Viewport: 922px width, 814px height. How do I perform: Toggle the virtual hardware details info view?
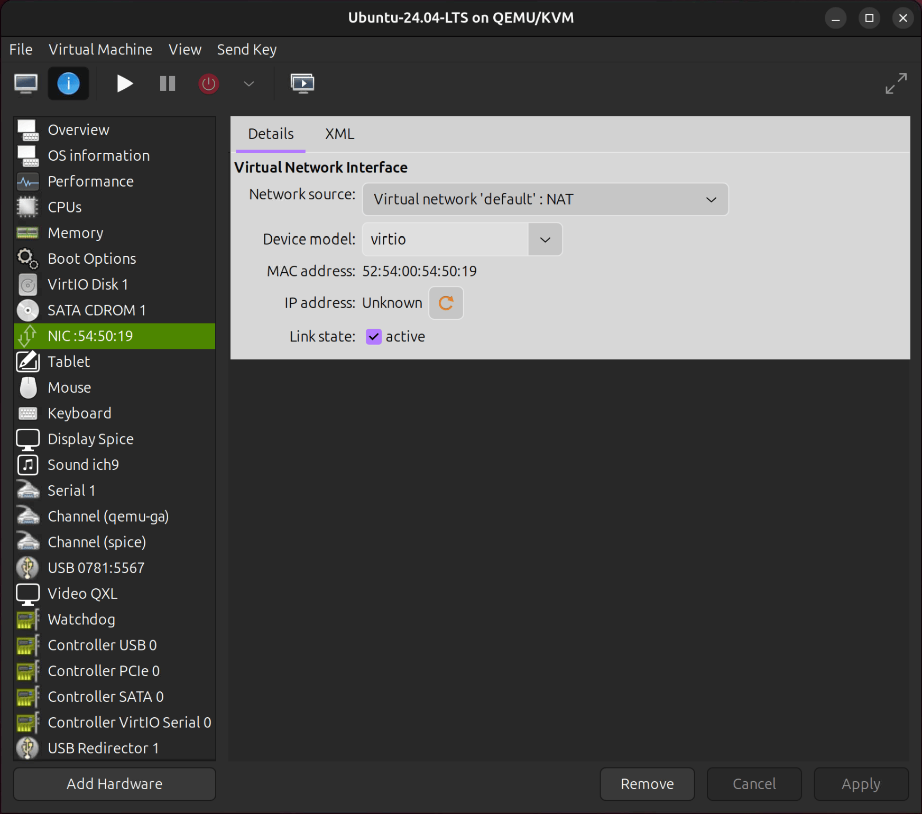(x=68, y=83)
